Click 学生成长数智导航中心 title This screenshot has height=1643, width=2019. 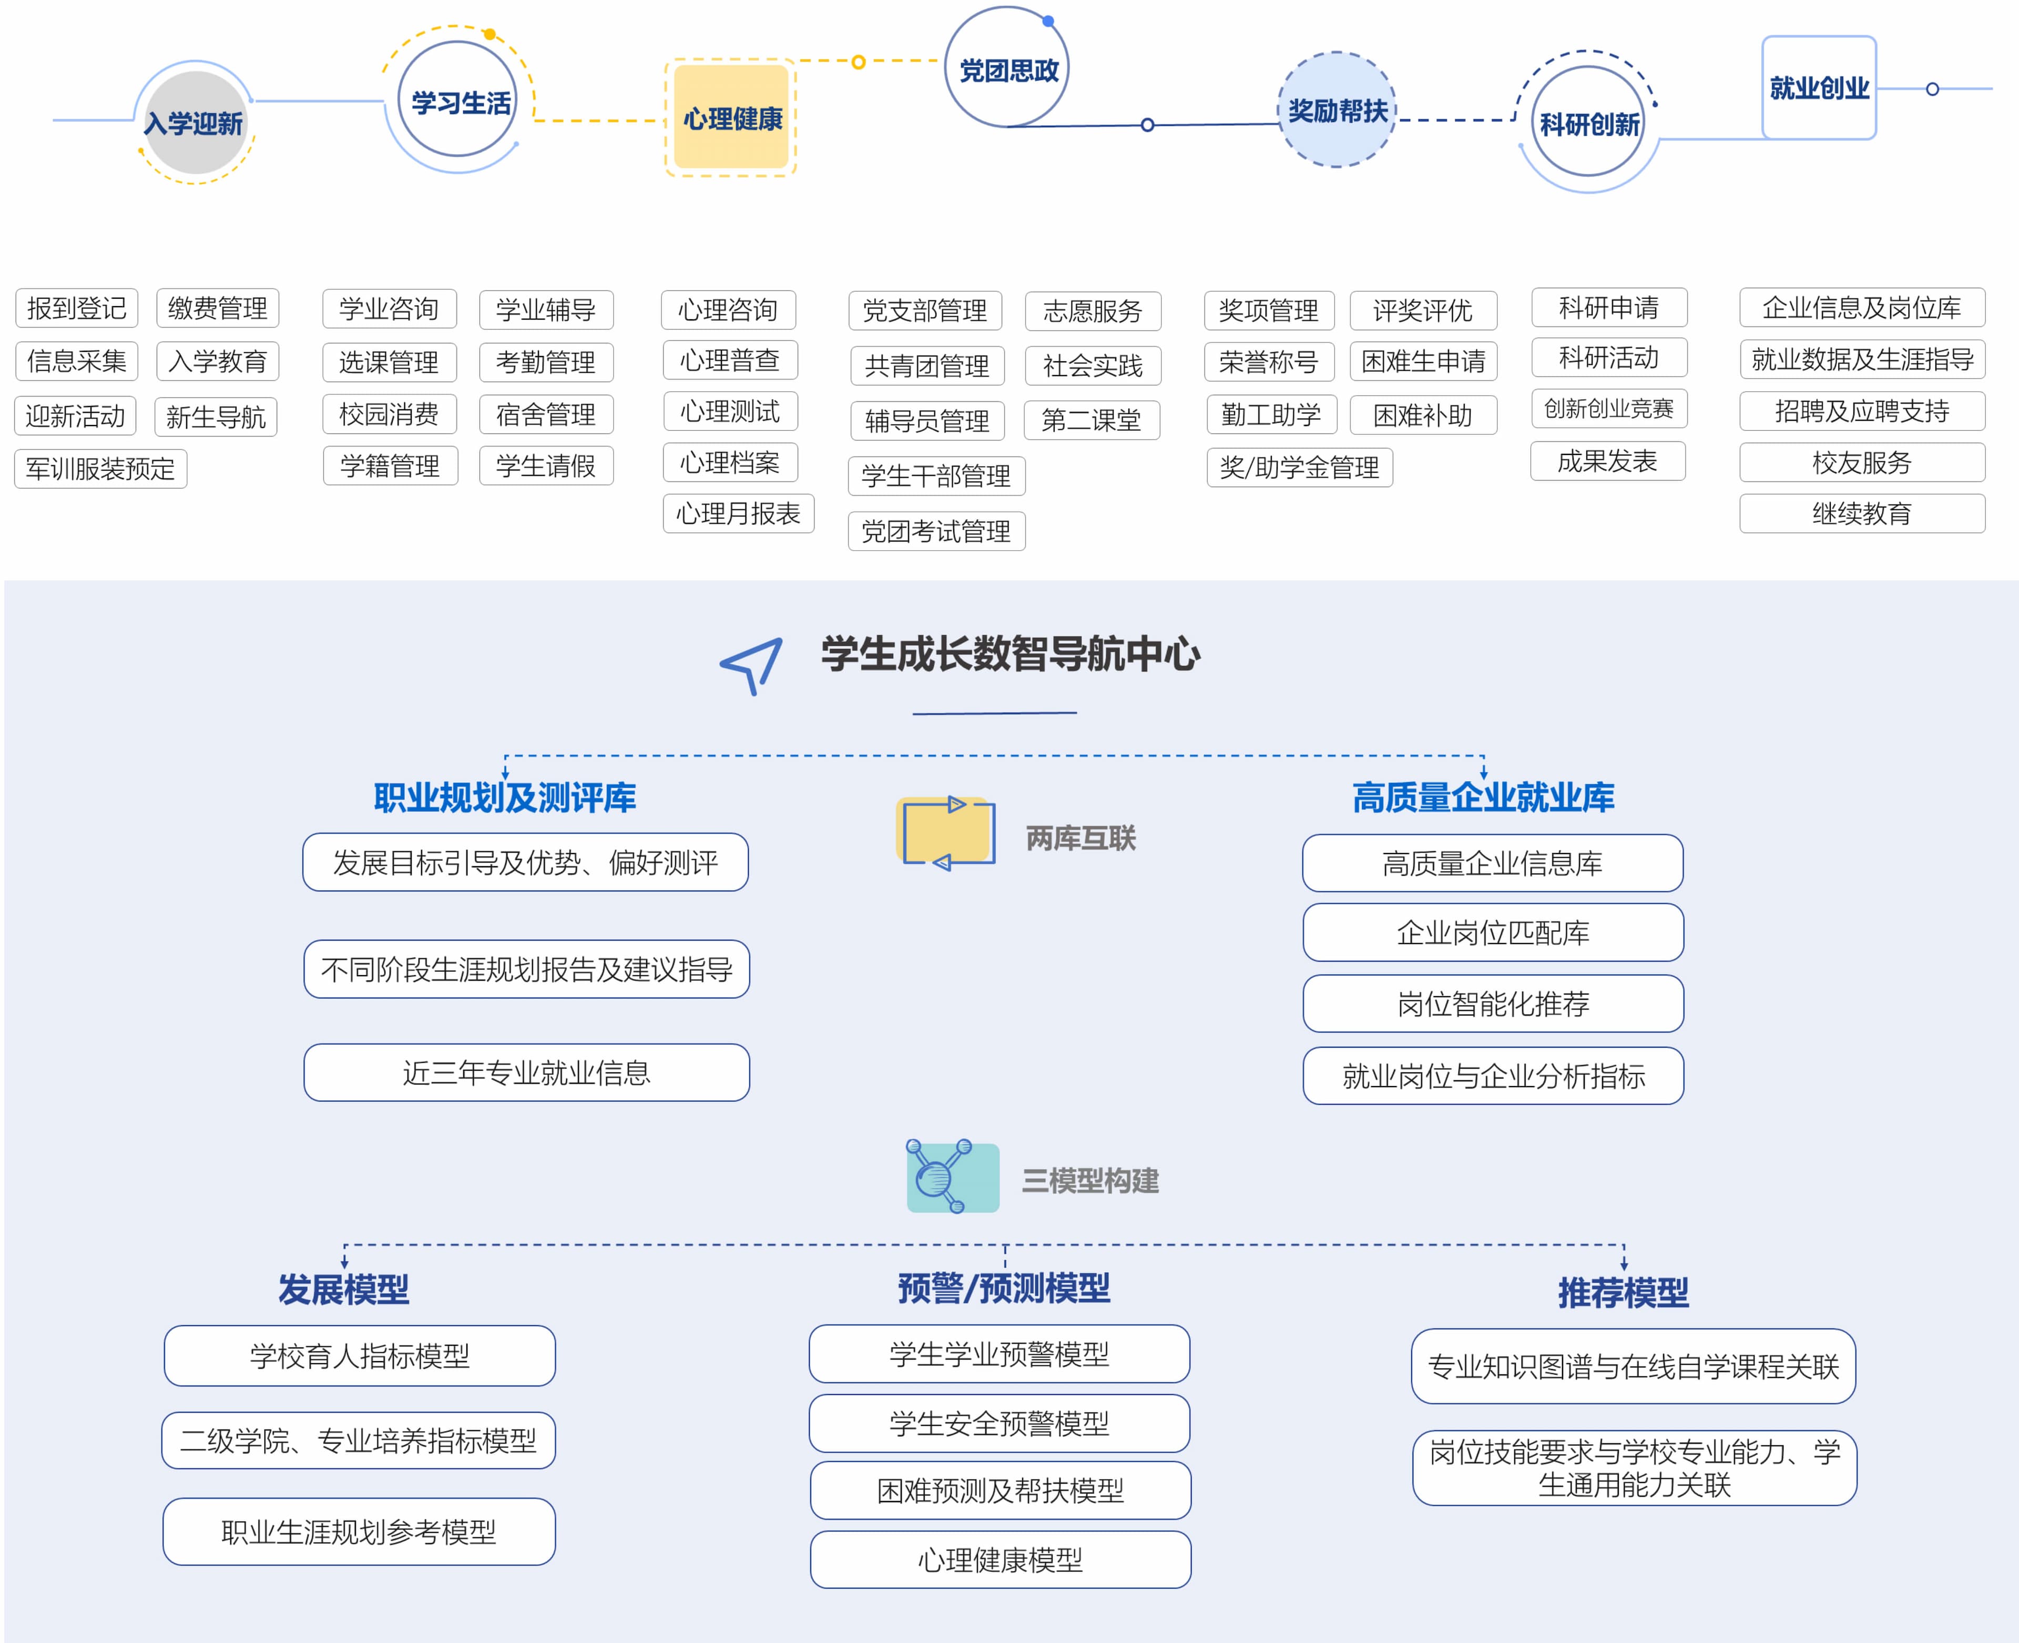[1011, 654]
